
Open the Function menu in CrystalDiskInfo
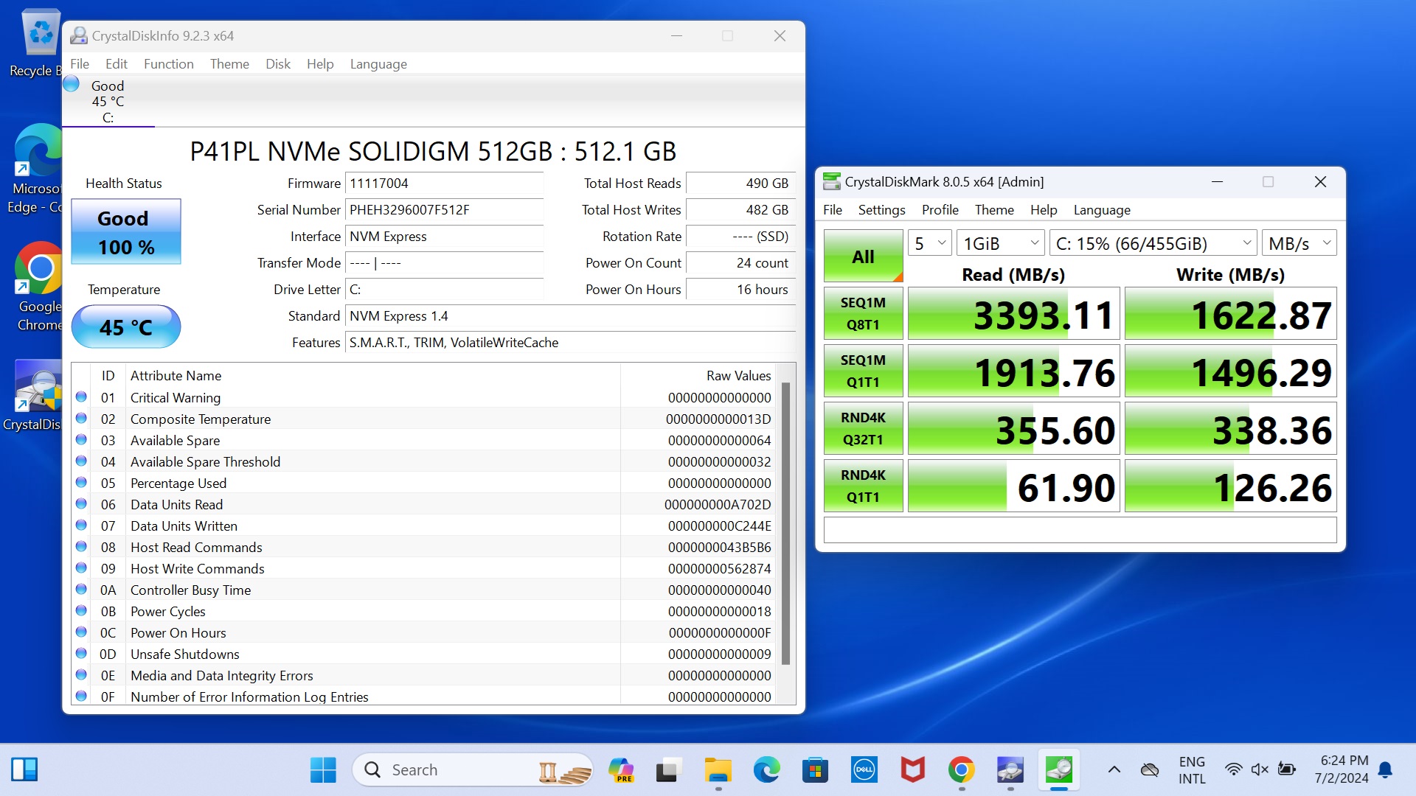pyautogui.click(x=167, y=63)
